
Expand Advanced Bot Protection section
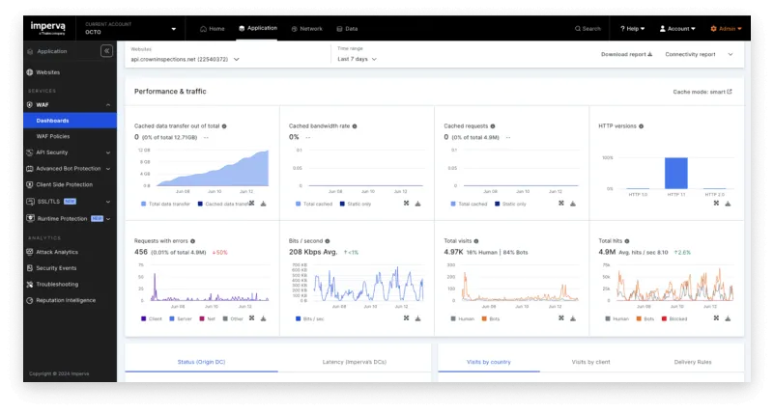click(x=108, y=169)
